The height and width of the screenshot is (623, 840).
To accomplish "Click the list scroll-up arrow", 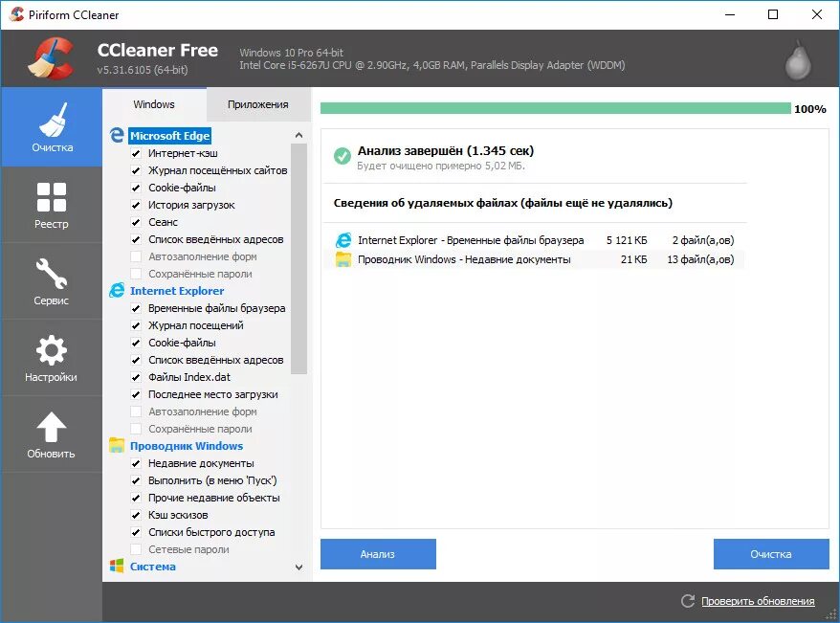I will pos(298,135).
